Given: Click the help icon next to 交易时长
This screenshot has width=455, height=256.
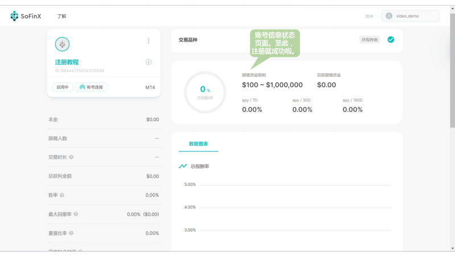Looking at the screenshot, I should click(71, 157).
